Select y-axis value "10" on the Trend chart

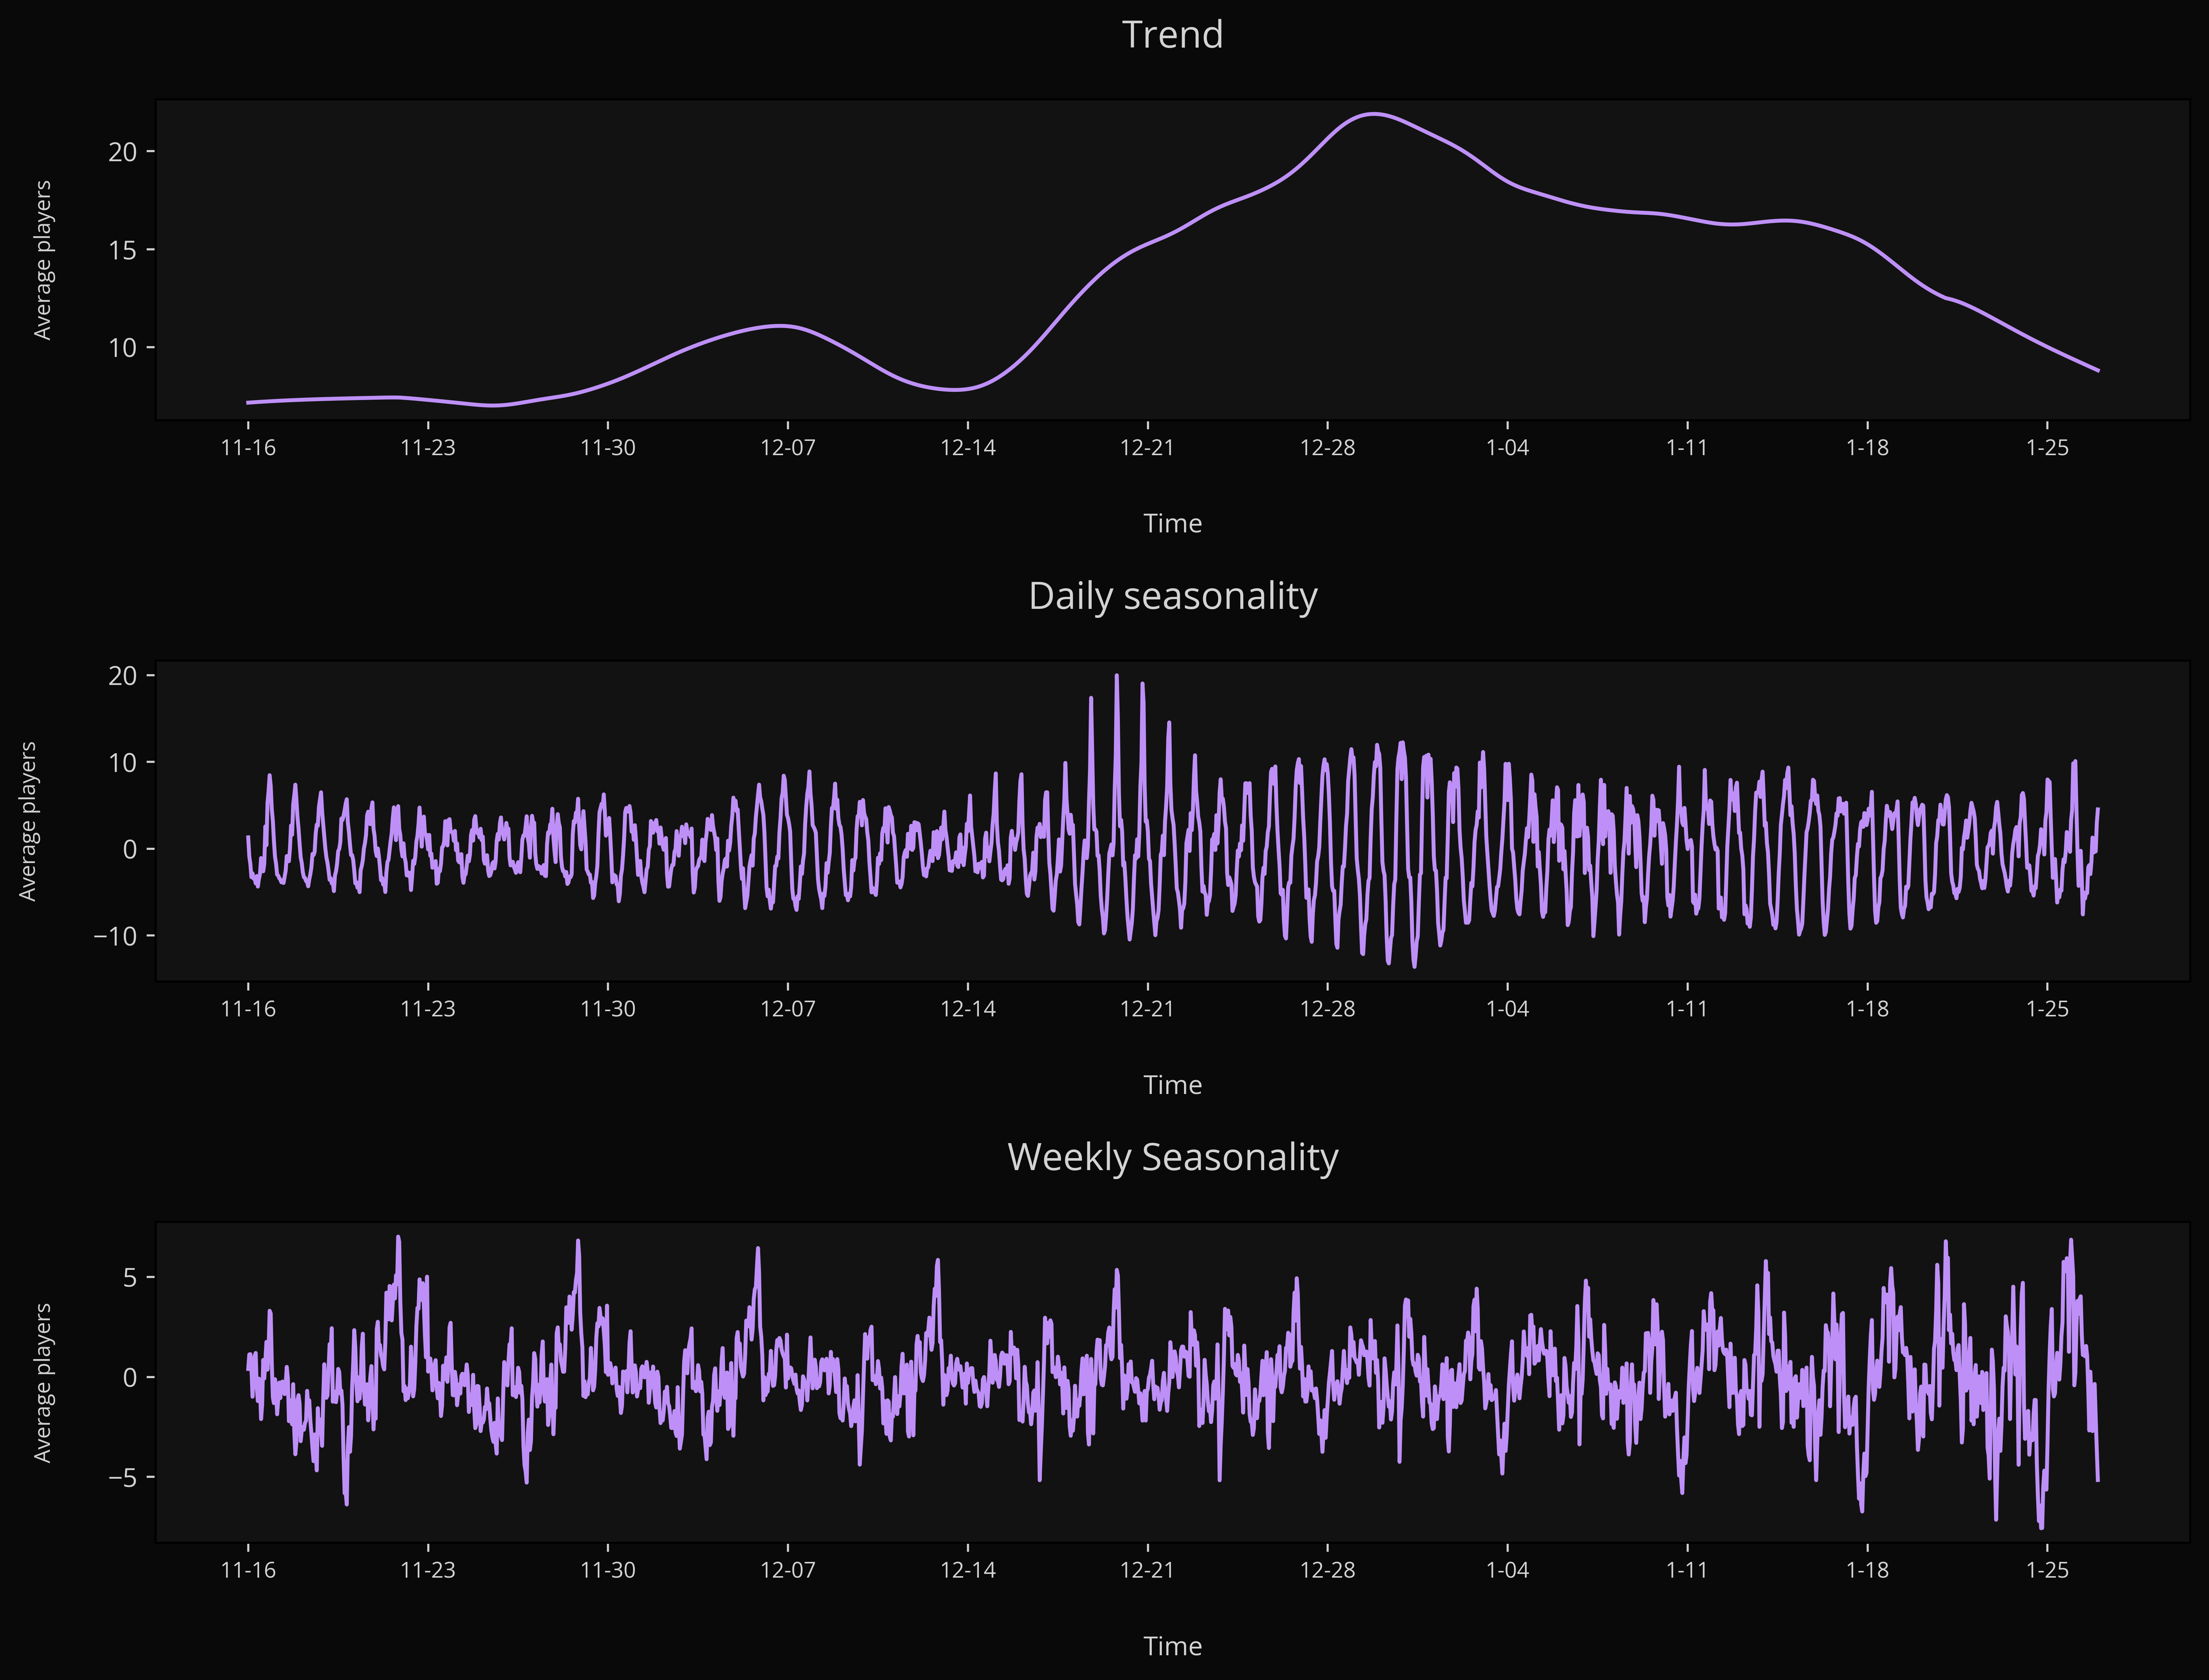(x=123, y=348)
